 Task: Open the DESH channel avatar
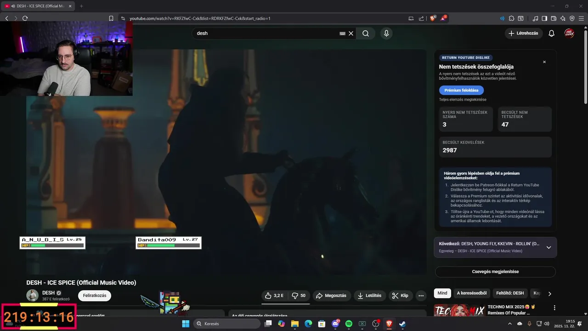32,295
